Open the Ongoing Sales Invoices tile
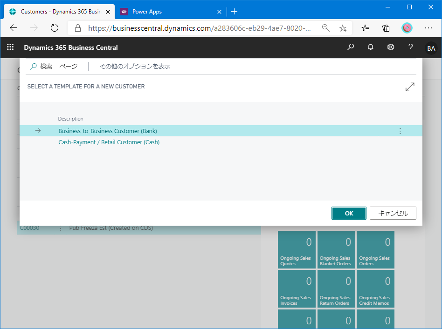442x329 pixels. coord(297,289)
